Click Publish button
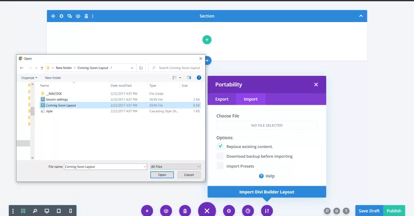Viewport: 414px width, 216px height. pyautogui.click(x=394, y=211)
